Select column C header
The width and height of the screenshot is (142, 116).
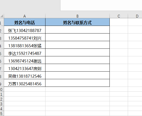119,16
